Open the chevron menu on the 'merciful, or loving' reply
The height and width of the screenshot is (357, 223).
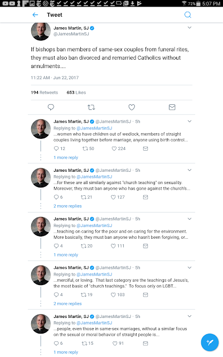pyautogui.click(x=190, y=268)
